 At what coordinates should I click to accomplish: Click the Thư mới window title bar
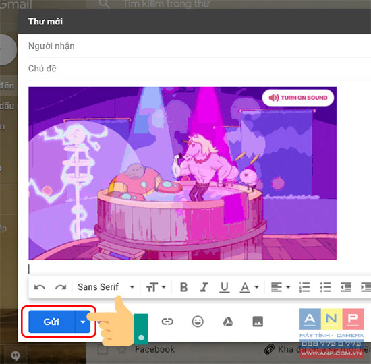click(194, 22)
